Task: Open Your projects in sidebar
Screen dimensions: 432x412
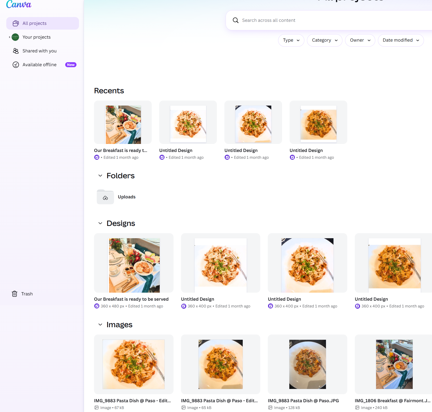Action: (43, 37)
